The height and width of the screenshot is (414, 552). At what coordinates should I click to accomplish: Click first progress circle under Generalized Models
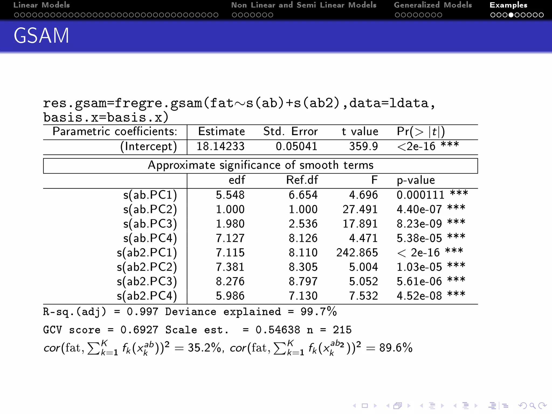397,15
